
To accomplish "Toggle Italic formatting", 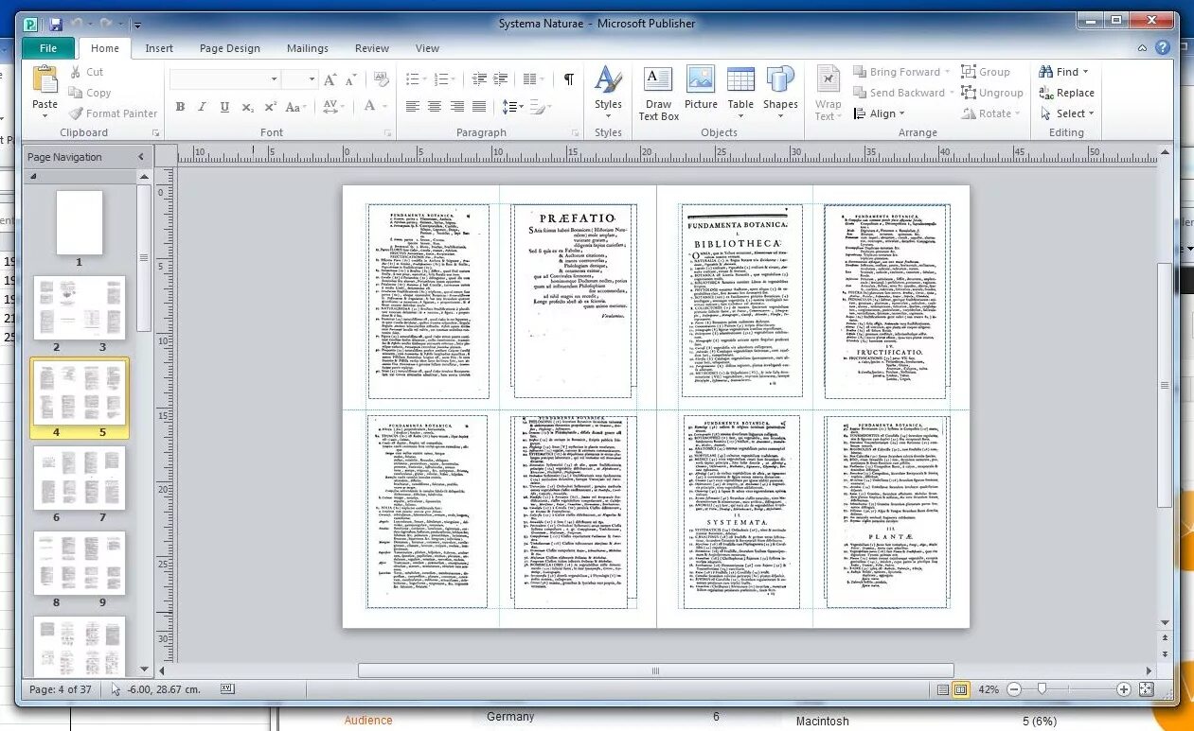I will [202, 108].
